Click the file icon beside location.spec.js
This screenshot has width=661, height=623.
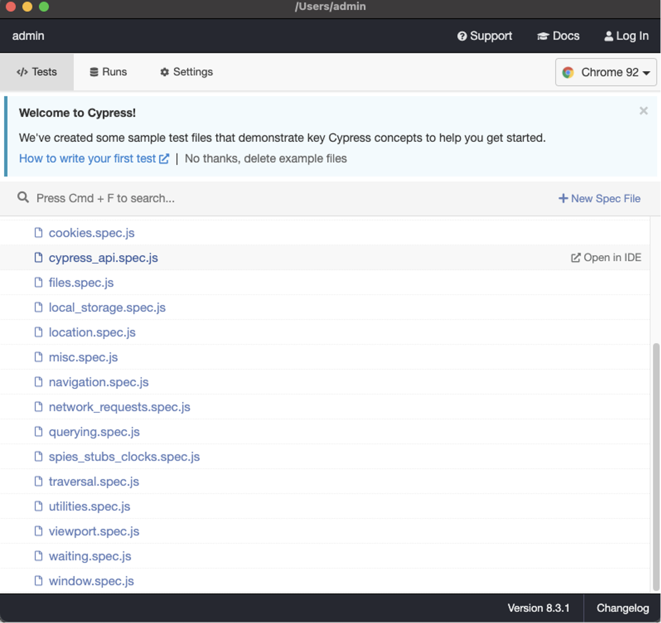point(38,332)
